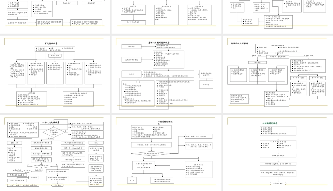Click the 气管异物 column box
This screenshot has height=191, width=333.
click(17, 73)
